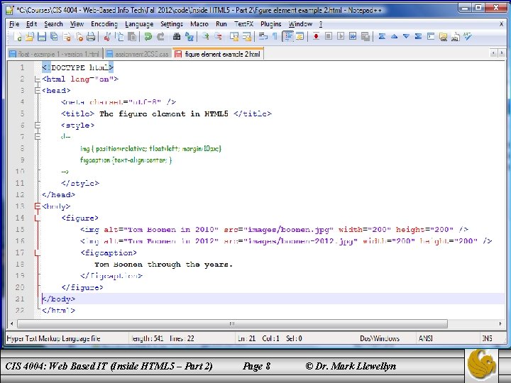Collapse the html fold marker on line 2

coord(38,79)
